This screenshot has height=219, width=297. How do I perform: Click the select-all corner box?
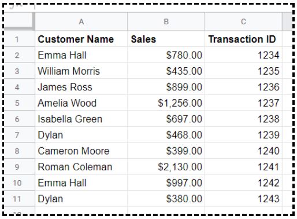click(x=19, y=21)
